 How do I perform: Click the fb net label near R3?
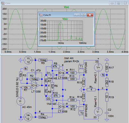click(25, 69)
